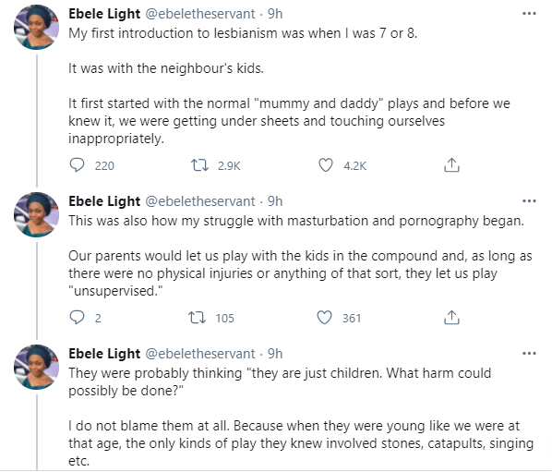Image resolution: width=552 pixels, height=472 pixels.
Task: Share the first tweet in the thread
Action: [451, 164]
